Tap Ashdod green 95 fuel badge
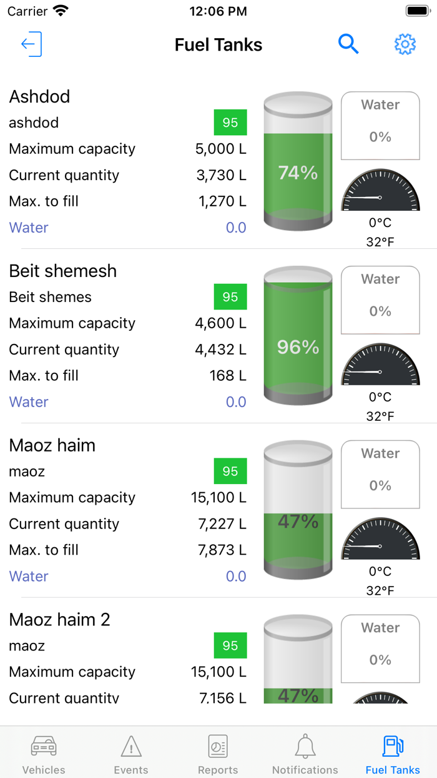This screenshot has width=437, height=778. pyautogui.click(x=230, y=123)
